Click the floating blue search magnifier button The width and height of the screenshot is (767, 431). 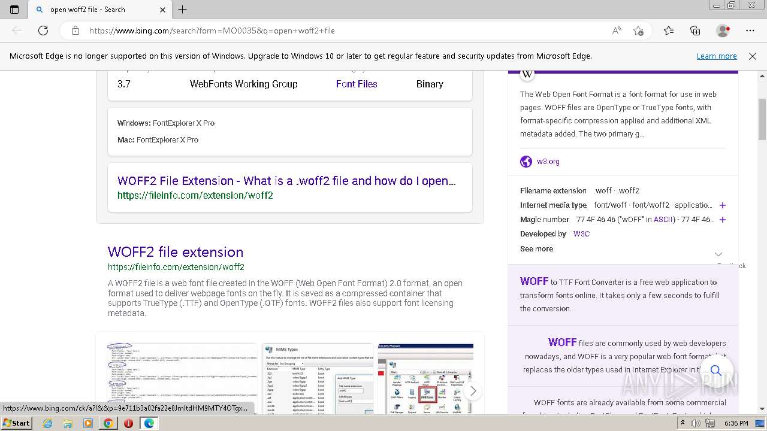coord(715,371)
